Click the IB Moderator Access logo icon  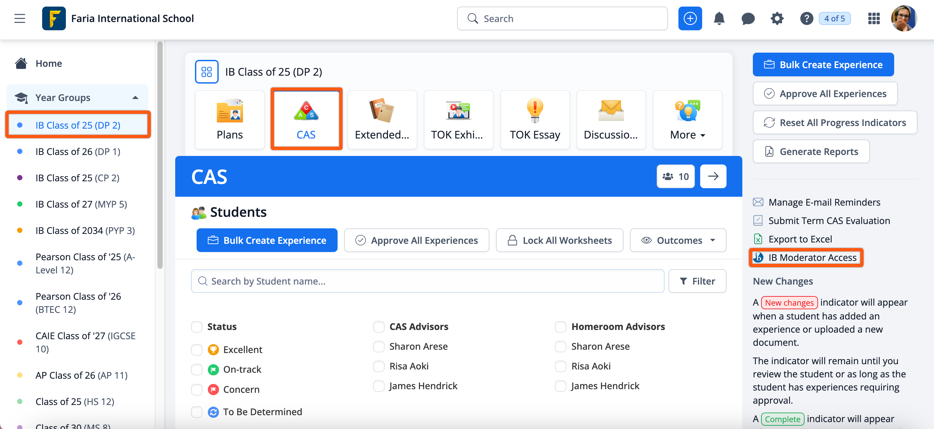(758, 258)
